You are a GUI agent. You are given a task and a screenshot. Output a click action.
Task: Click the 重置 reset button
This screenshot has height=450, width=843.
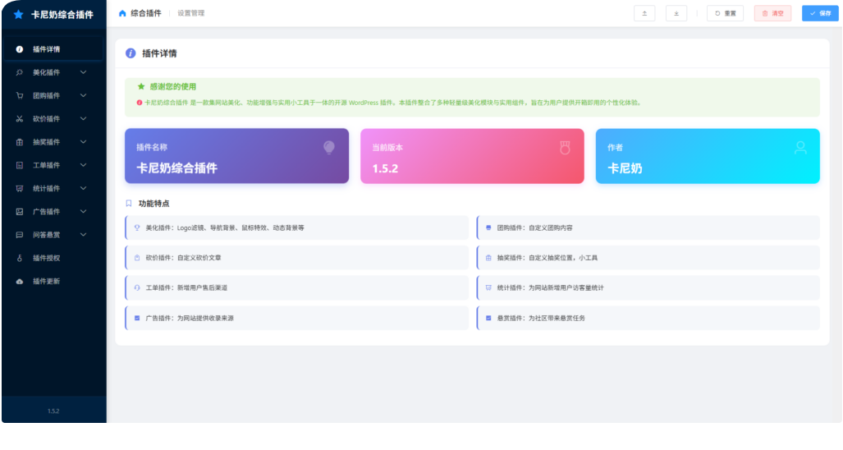(726, 13)
